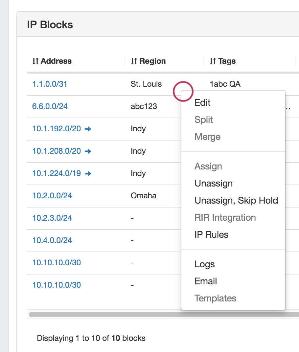The image size is (299, 352).
Task: Click the 10.2.3.0/24 address link
Action: click(52, 218)
